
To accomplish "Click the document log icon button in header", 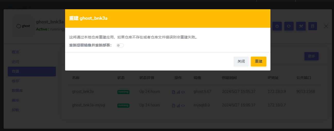I will tap(313, 26).
